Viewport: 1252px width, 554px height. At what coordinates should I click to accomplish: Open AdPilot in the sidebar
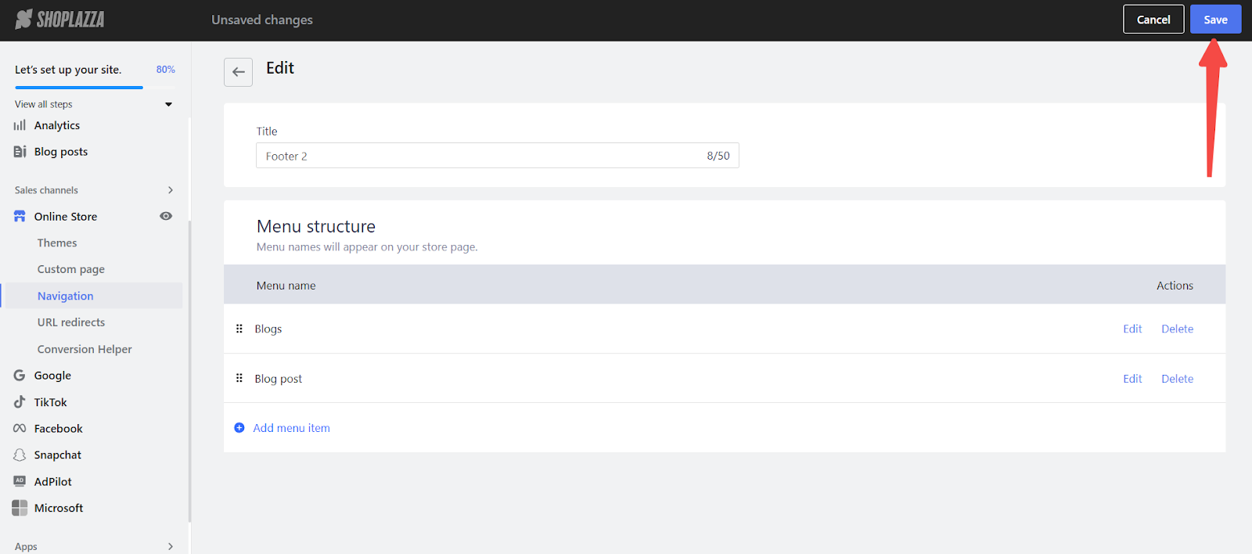pyautogui.click(x=53, y=482)
